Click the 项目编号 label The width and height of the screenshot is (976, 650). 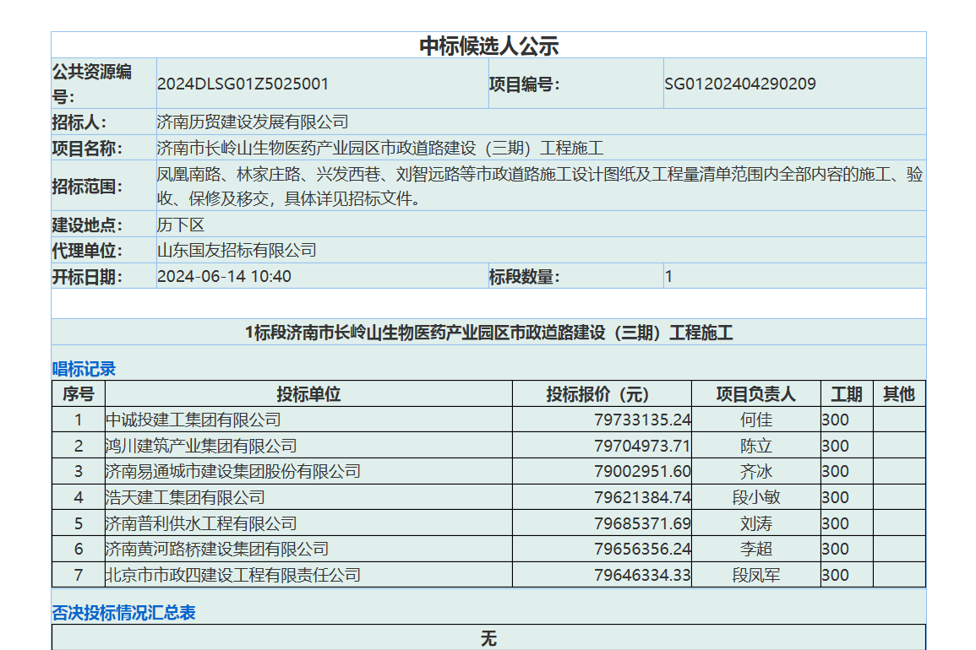[x=524, y=84]
